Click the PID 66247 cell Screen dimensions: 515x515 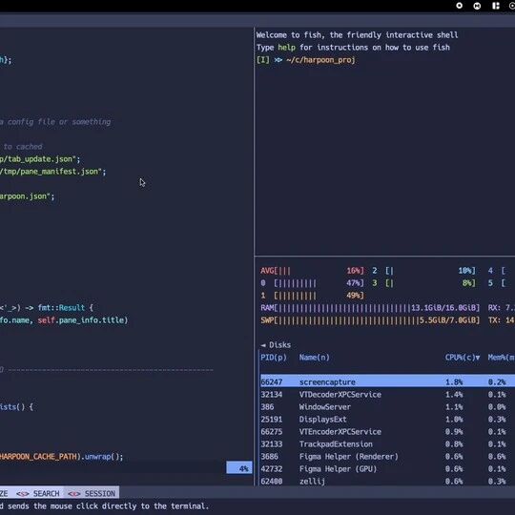(271, 382)
